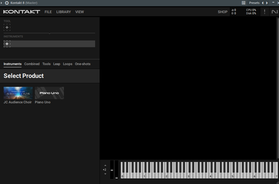Click the pitch bend wheel strip
Viewport: 279px width, 184px height.
coord(112,169)
